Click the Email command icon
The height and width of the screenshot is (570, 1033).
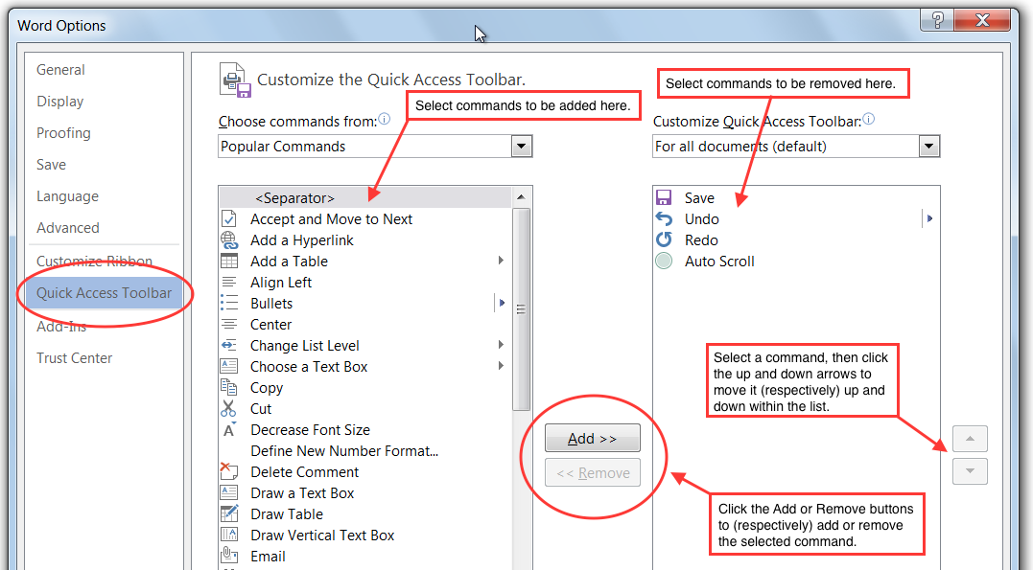(x=228, y=556)
